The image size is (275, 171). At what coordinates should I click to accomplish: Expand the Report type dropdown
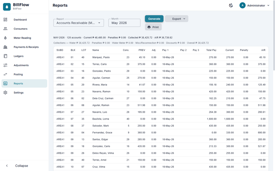click(x=79, y=23)
